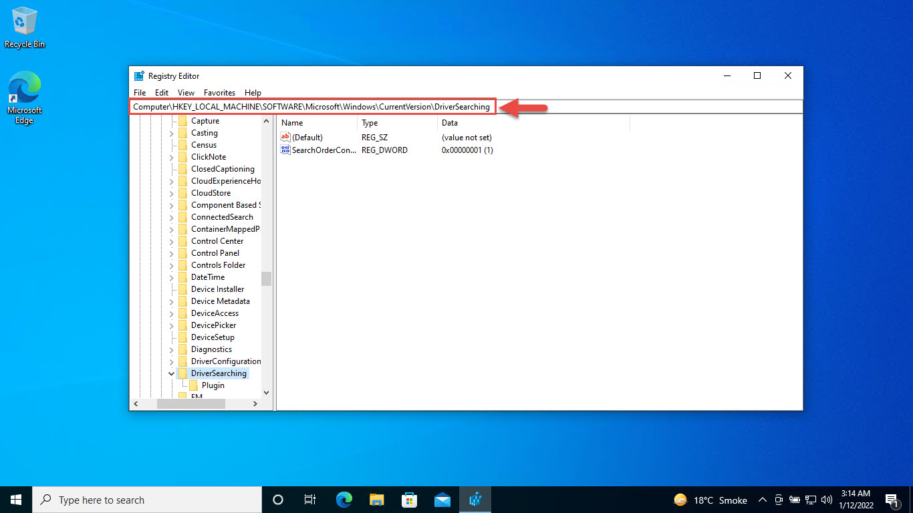Screen dimensions: 913x513
Task: Select the ClickNote key folder icon
Action: 182,157
